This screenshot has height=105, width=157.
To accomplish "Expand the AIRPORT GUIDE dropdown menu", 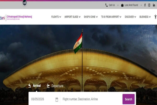I will pos(72,17).
